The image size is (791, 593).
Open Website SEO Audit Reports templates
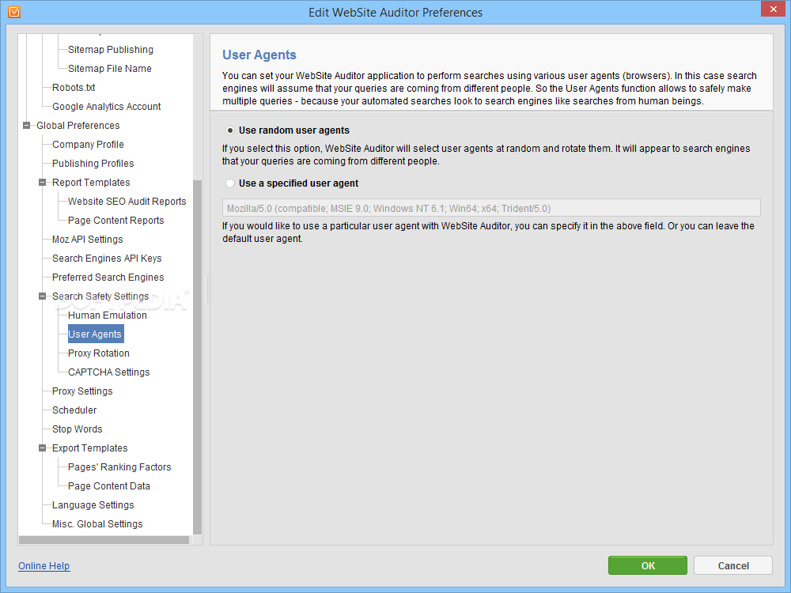(x=127, y=202)
